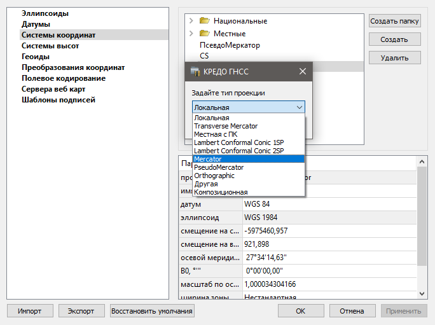The image size is (435, 325).
Task: Expand the Местные folder tree node
Action: click(x=191, y=33)
